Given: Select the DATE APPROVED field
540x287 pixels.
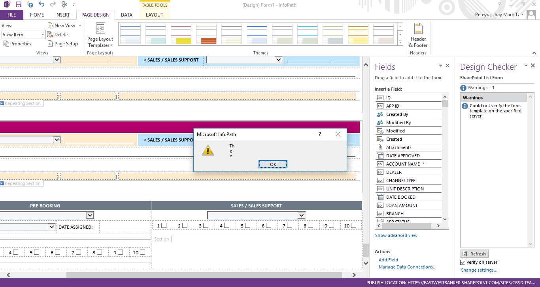Looking at the screenshot, I should click(408, 156).
